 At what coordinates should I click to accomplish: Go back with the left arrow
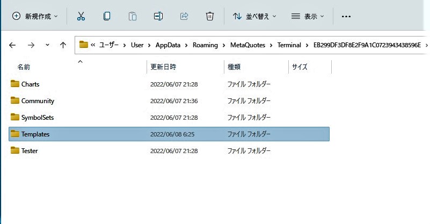pos(12,45)
